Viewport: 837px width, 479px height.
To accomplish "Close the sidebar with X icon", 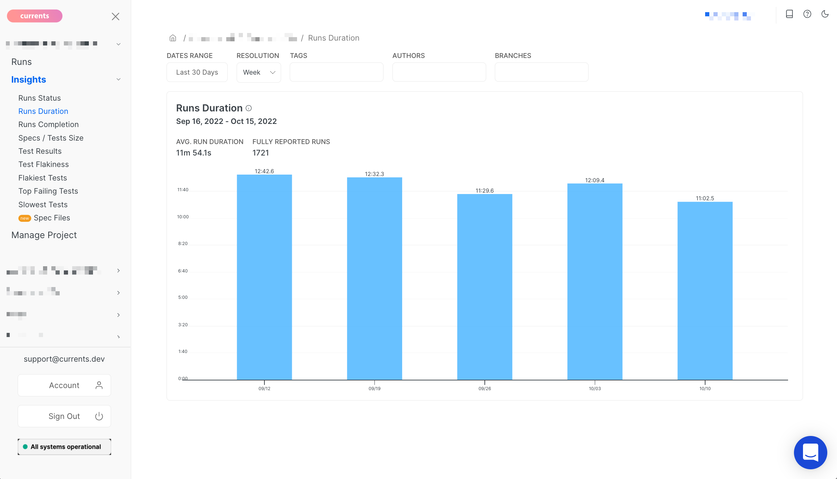I will click(x=116, y=16).
